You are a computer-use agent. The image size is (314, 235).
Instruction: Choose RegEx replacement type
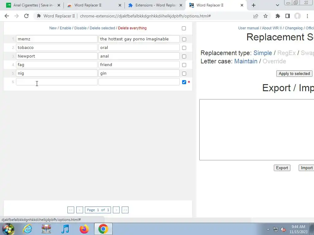click(x=286, y=53)
